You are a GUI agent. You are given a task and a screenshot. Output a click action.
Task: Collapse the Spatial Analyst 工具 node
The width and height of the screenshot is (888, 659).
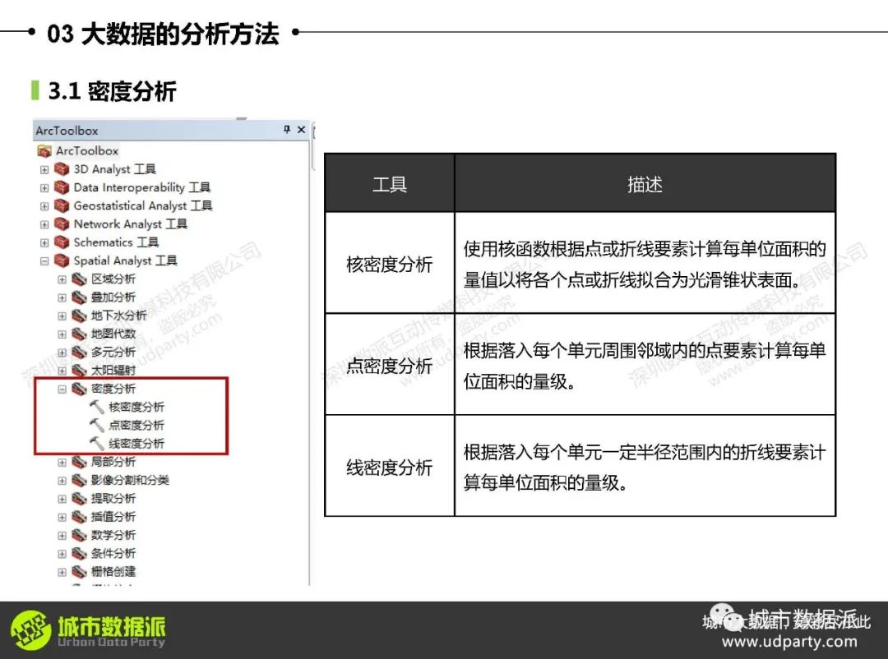[x=44, y=261]
